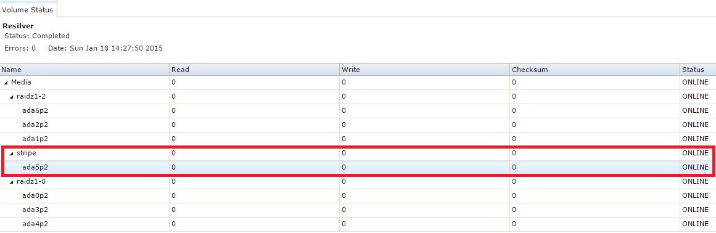Select the ada1p2 disk row
Viewport: 716px width, 233px height.
[358, 139]
